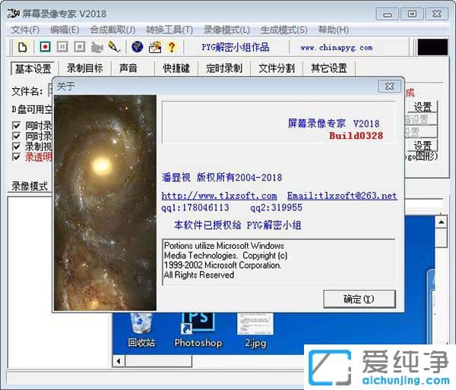Switch to the 快捷键 tab
Viewport: 456px width, 390px height.
pos(176,68)
